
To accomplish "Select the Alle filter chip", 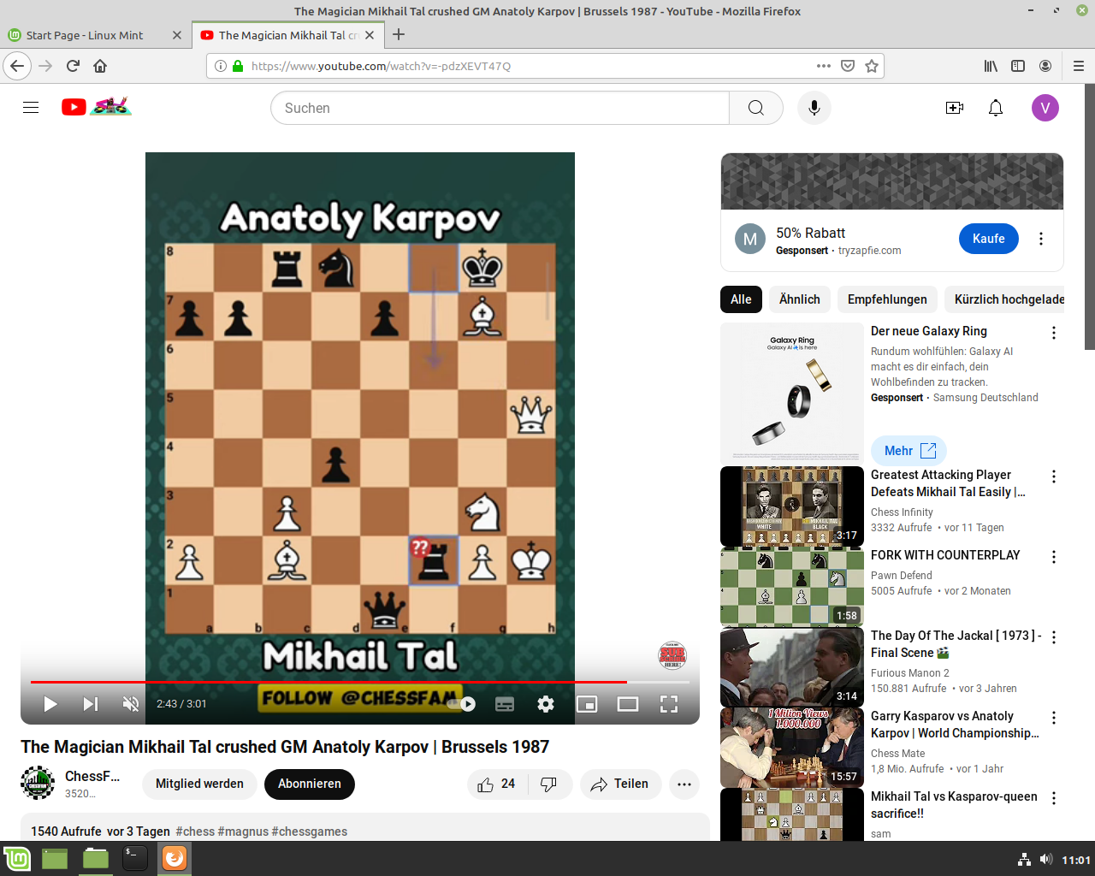I will pyautogui.click(x=741, y=299).
